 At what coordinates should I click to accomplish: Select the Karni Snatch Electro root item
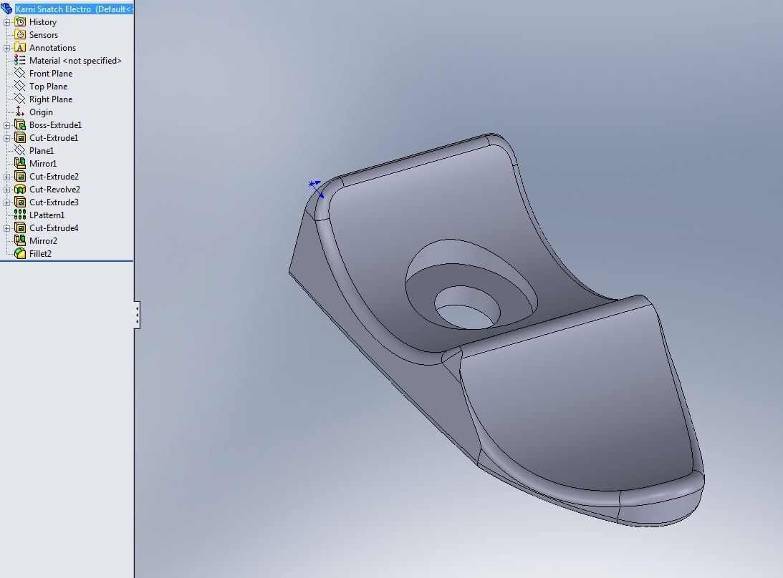(x=74, y=9)
